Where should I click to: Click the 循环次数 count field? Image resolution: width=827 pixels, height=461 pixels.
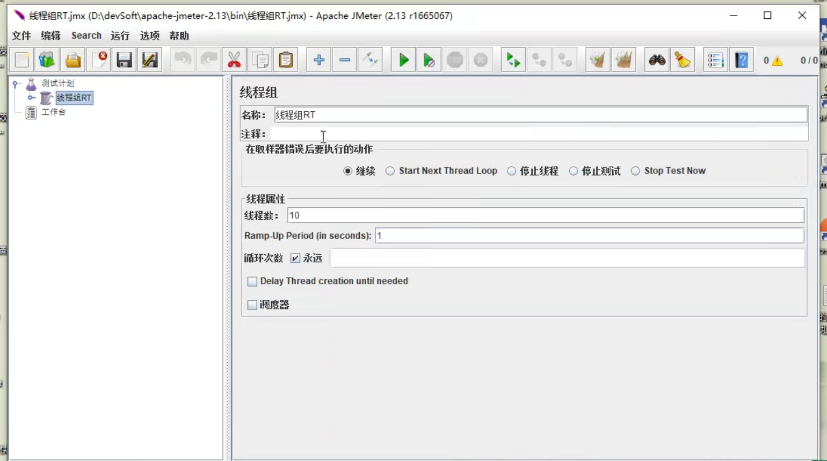click(x=567, y=258)
